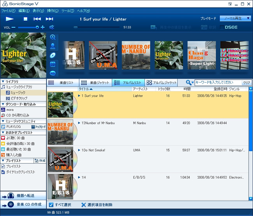Click the Play button
This screenshot has height=216, width=253.
pos(10,19)
